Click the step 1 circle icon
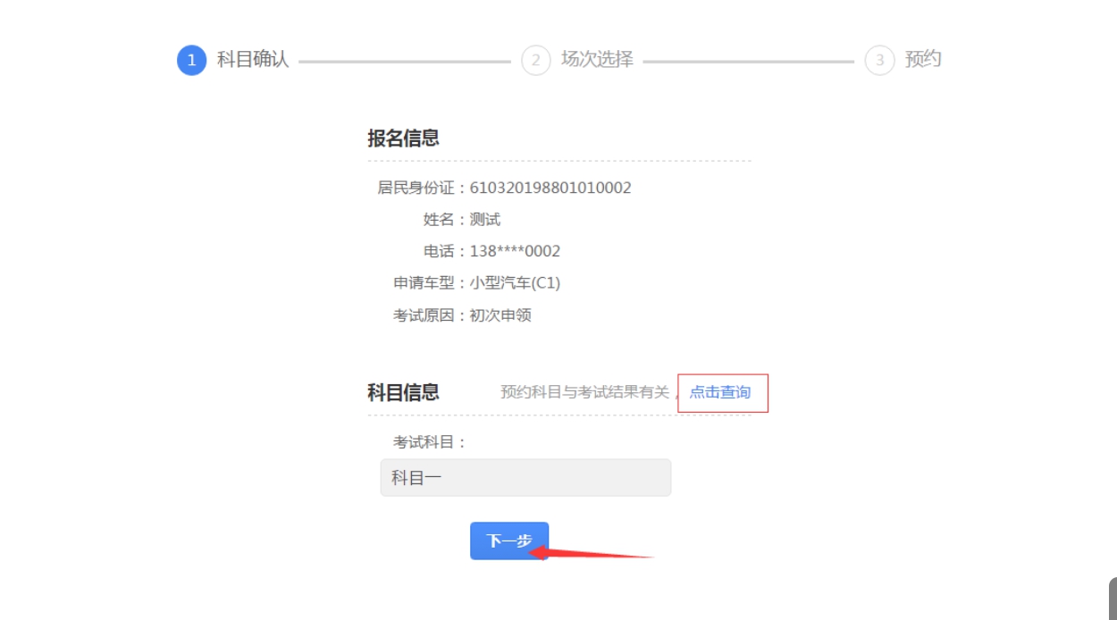1117x620 pixels. coord(191,61)
